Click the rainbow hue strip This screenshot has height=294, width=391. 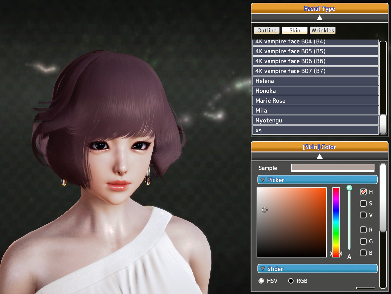(336, 222)
